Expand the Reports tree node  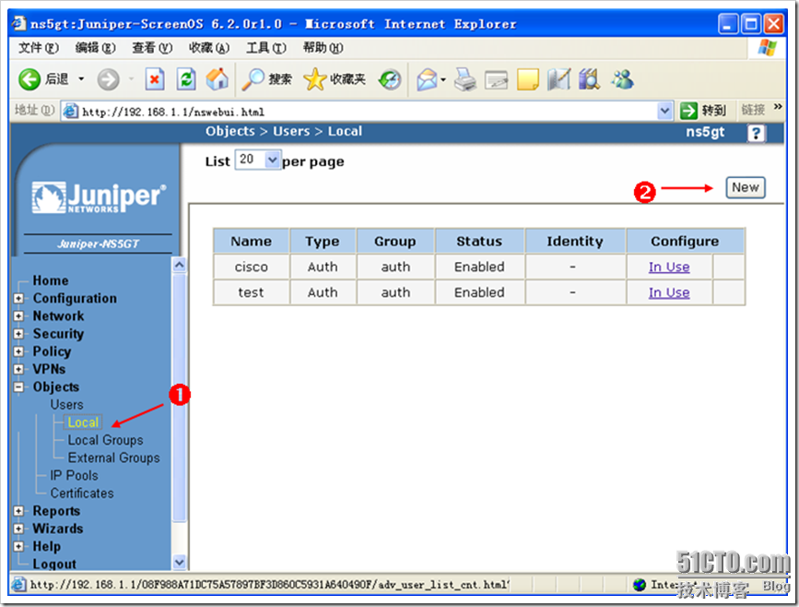[x=18, y=511]
